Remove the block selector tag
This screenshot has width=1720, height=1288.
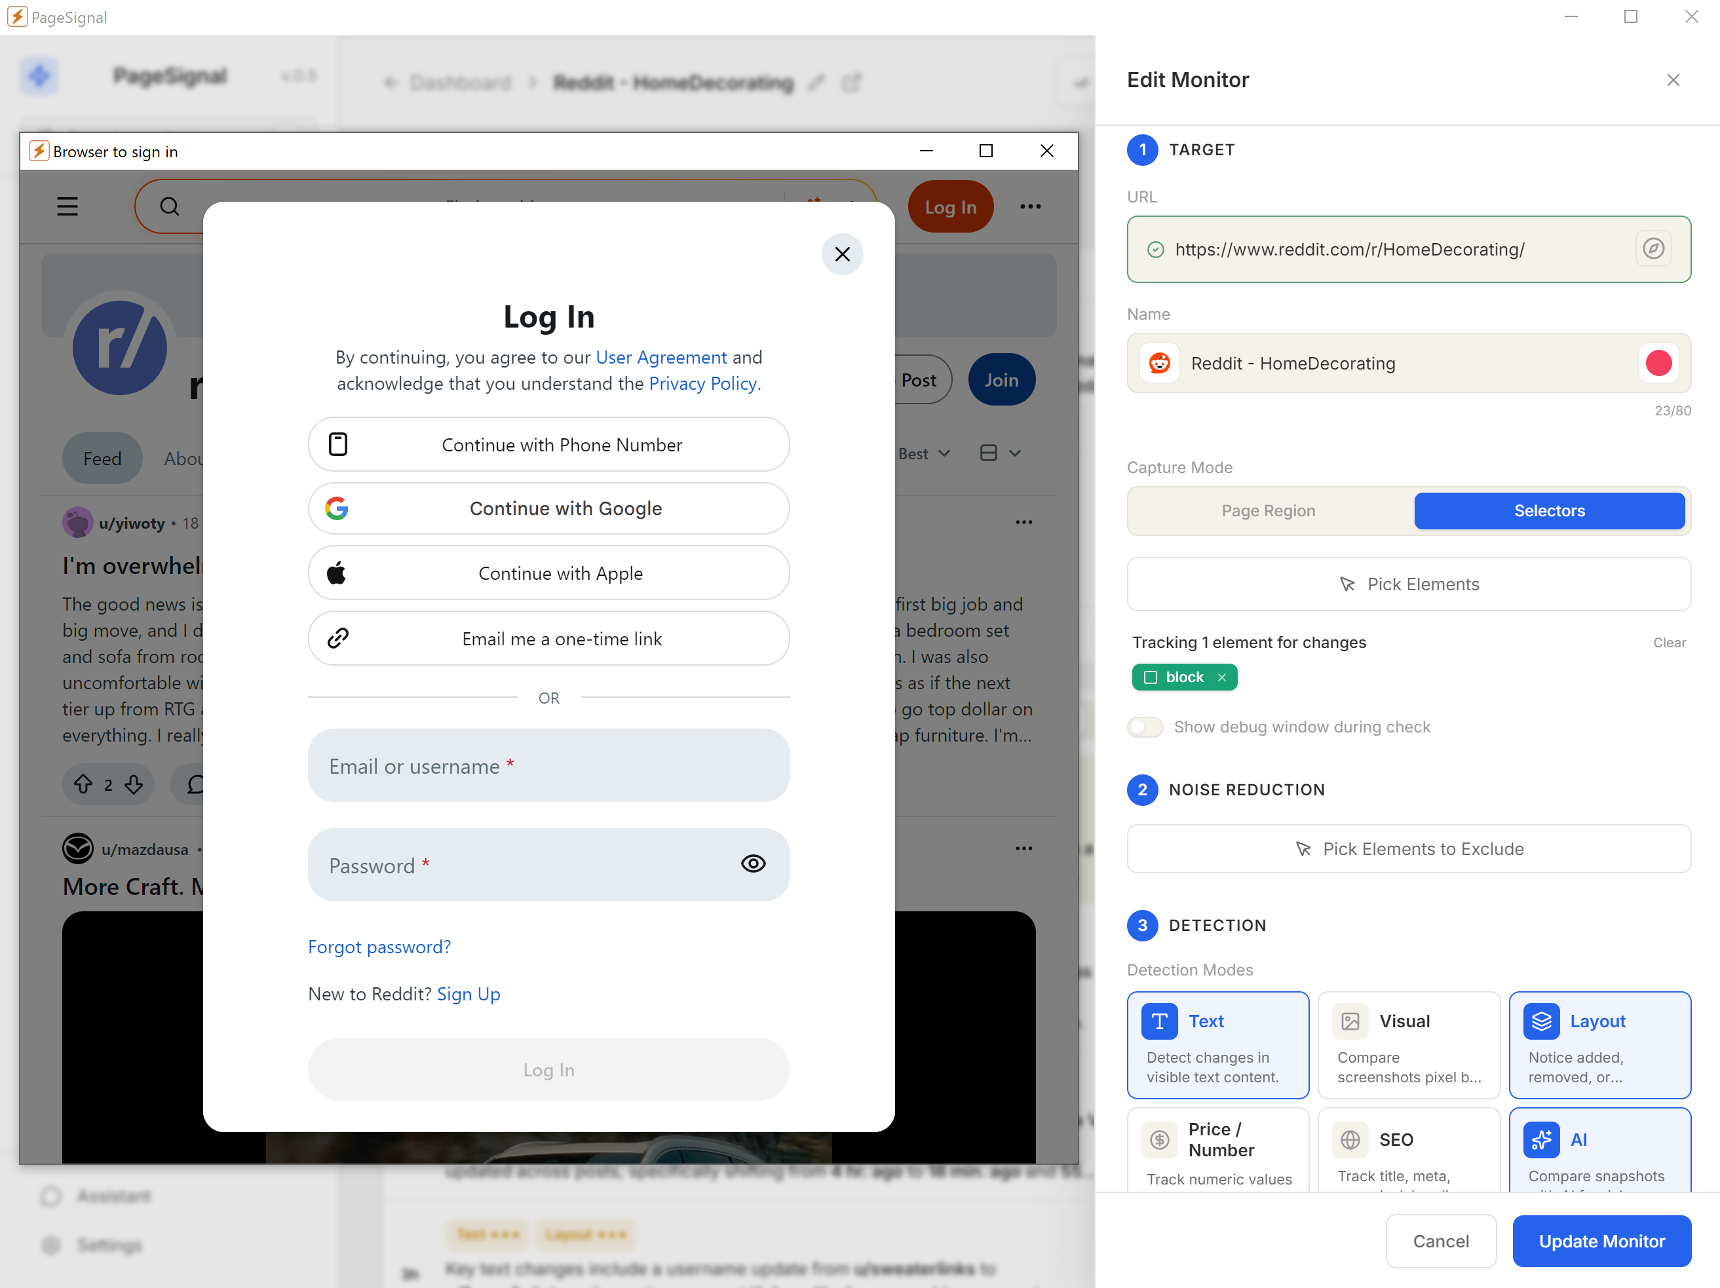1221,677
